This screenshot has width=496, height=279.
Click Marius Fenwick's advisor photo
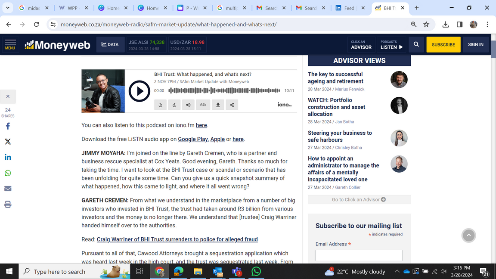399,80
